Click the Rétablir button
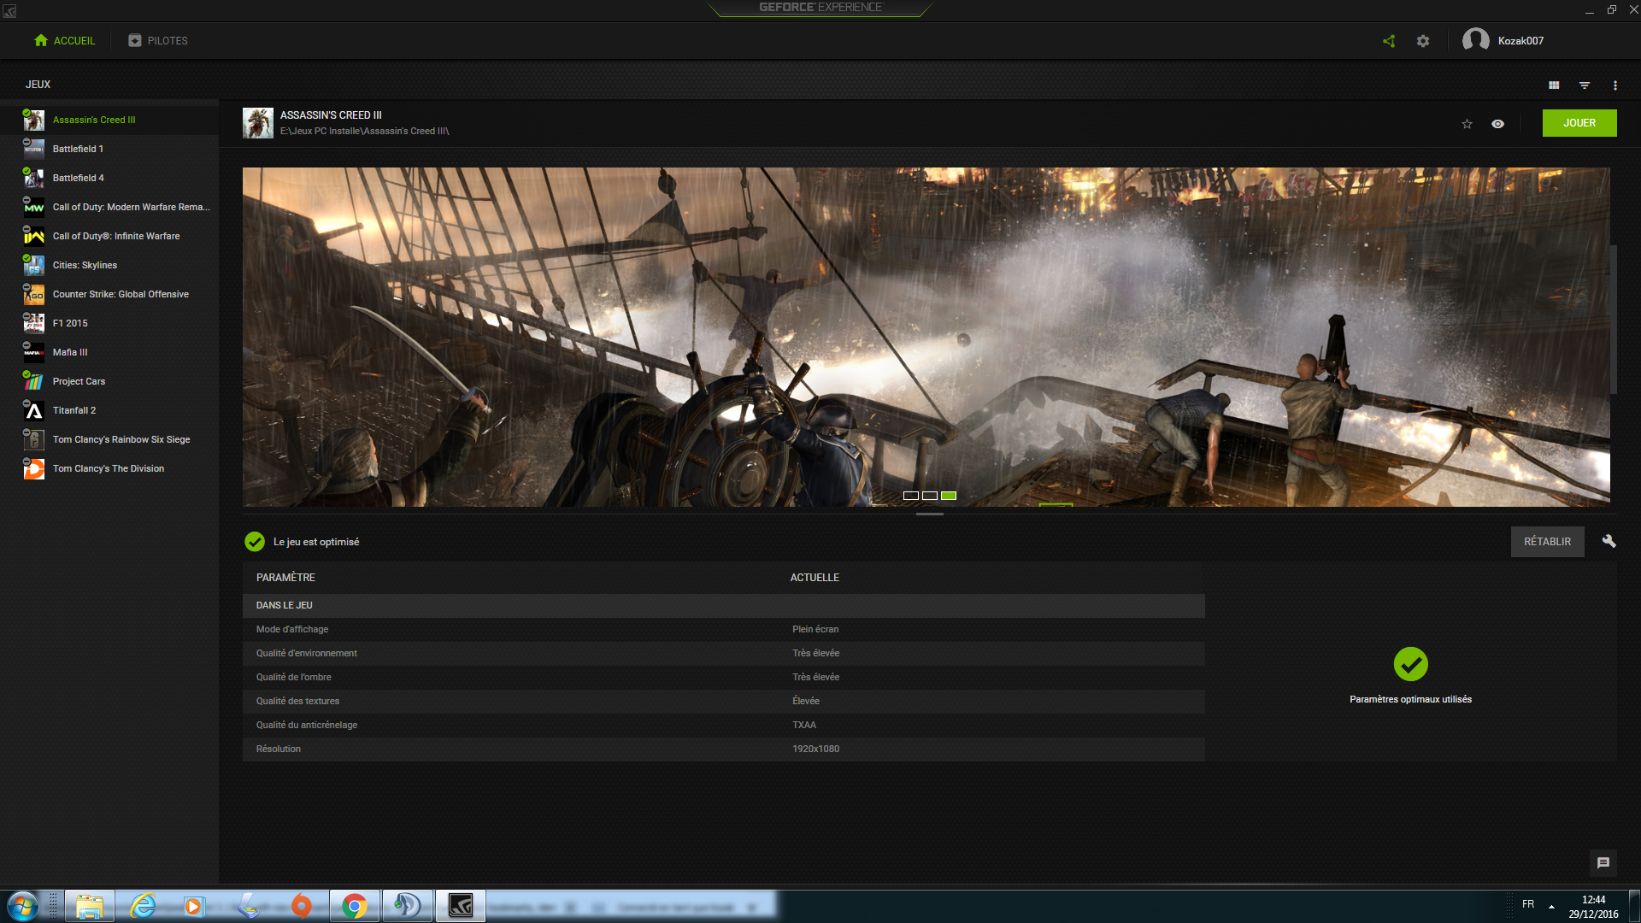The width and height of the screenshot is (1641, 923). coord(1547,542)
